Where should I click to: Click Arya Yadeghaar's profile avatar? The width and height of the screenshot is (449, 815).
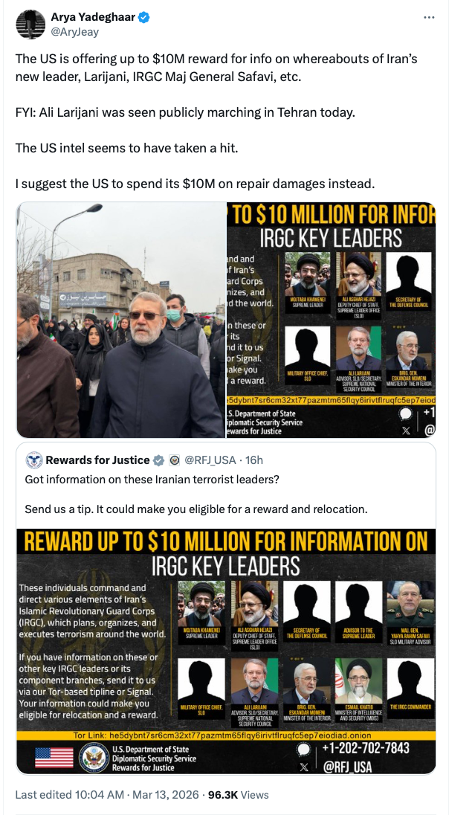click(30, 25)
